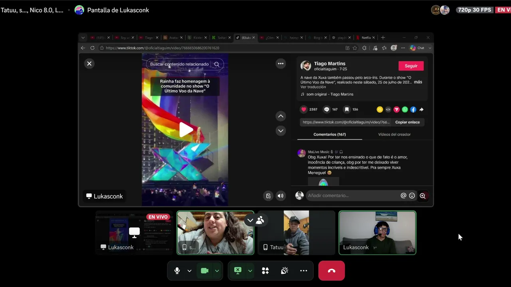Open screen share options dropdown arrow

click(250, 271)
